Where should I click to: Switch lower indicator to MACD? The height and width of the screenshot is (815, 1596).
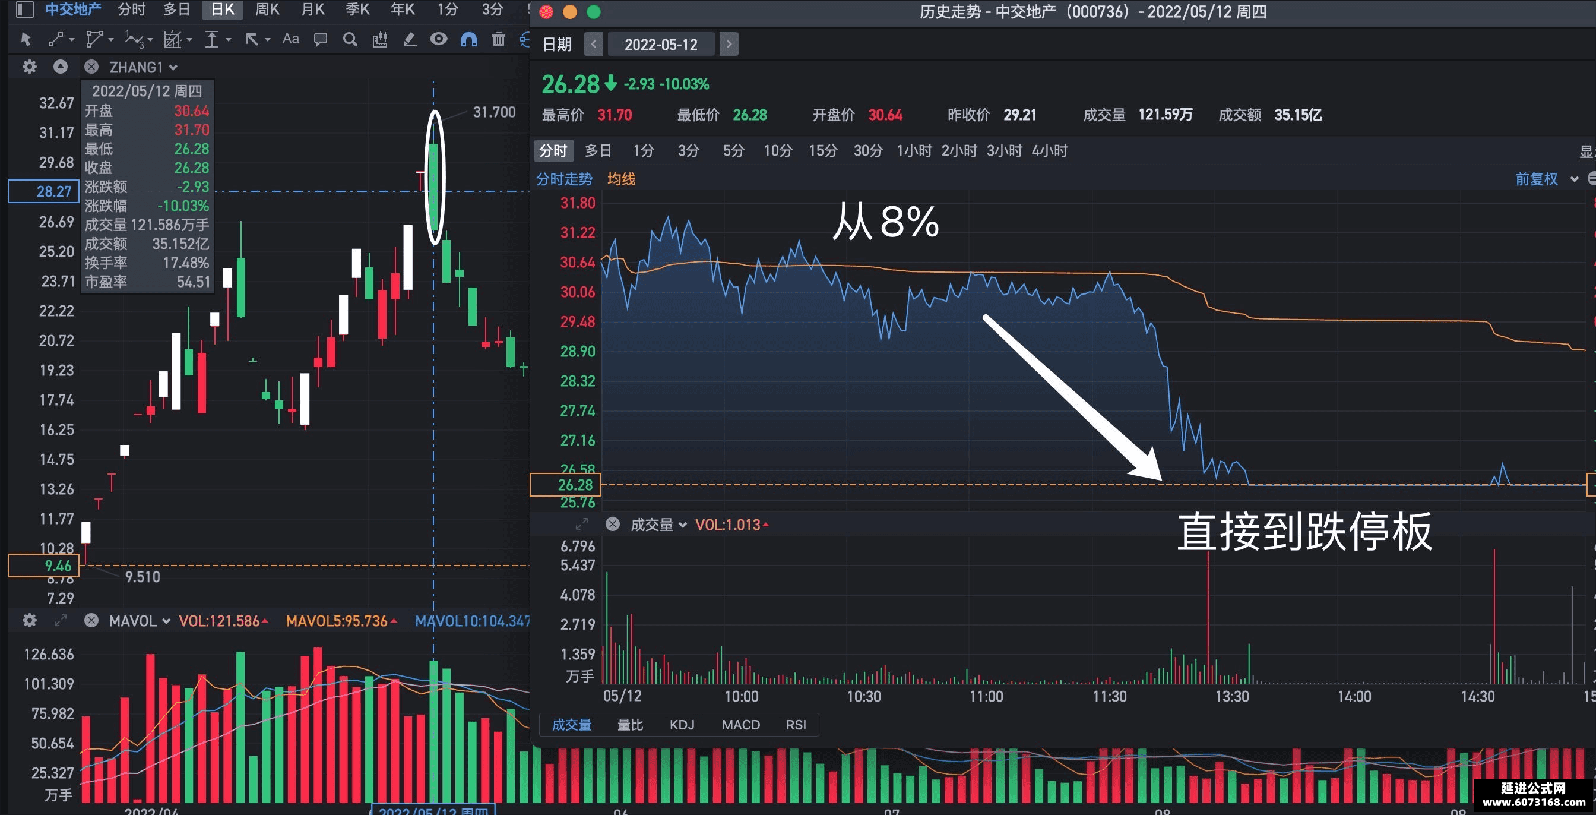click(740, 725)
